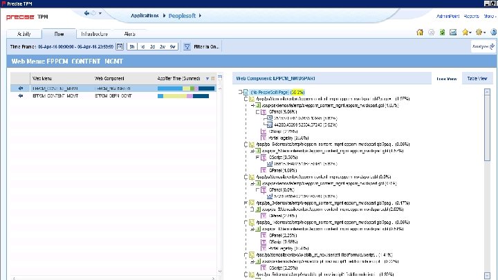
Task: Collapse the CPanel (5.06%) node
Action: pos(258,112)
